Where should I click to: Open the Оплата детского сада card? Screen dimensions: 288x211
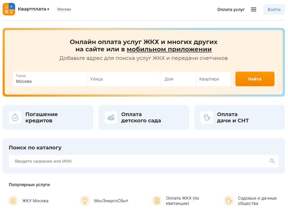pyautogui.click(x=144, y=117)
